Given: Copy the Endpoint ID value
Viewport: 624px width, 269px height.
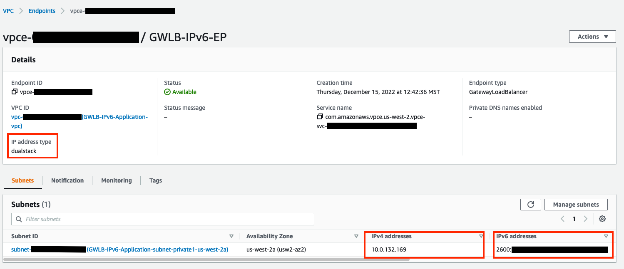Looking at the screenshot, I should (x=14, y=92).
